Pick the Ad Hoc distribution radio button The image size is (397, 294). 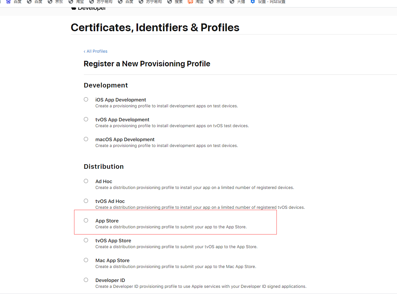(x=86, y=181)
